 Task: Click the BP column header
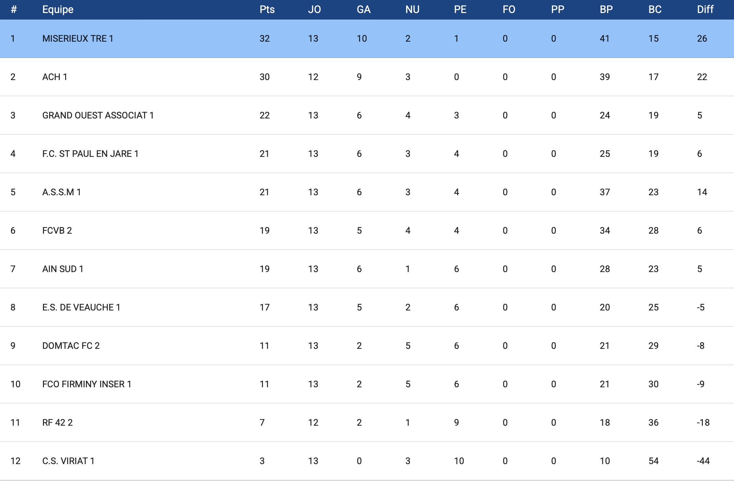pos(606,9)
